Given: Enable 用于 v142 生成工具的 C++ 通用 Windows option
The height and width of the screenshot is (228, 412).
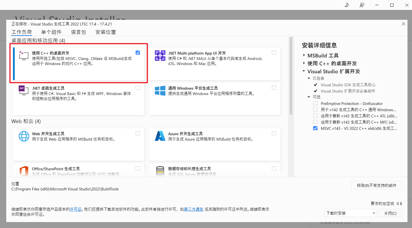Looking at the screenshot, I should 315,110.
